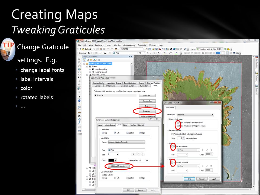Click the Find binoculars icon

pos(79,116)
